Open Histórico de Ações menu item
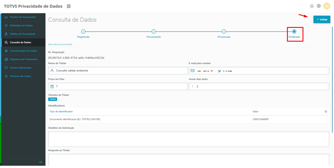 tap(23, 76)
